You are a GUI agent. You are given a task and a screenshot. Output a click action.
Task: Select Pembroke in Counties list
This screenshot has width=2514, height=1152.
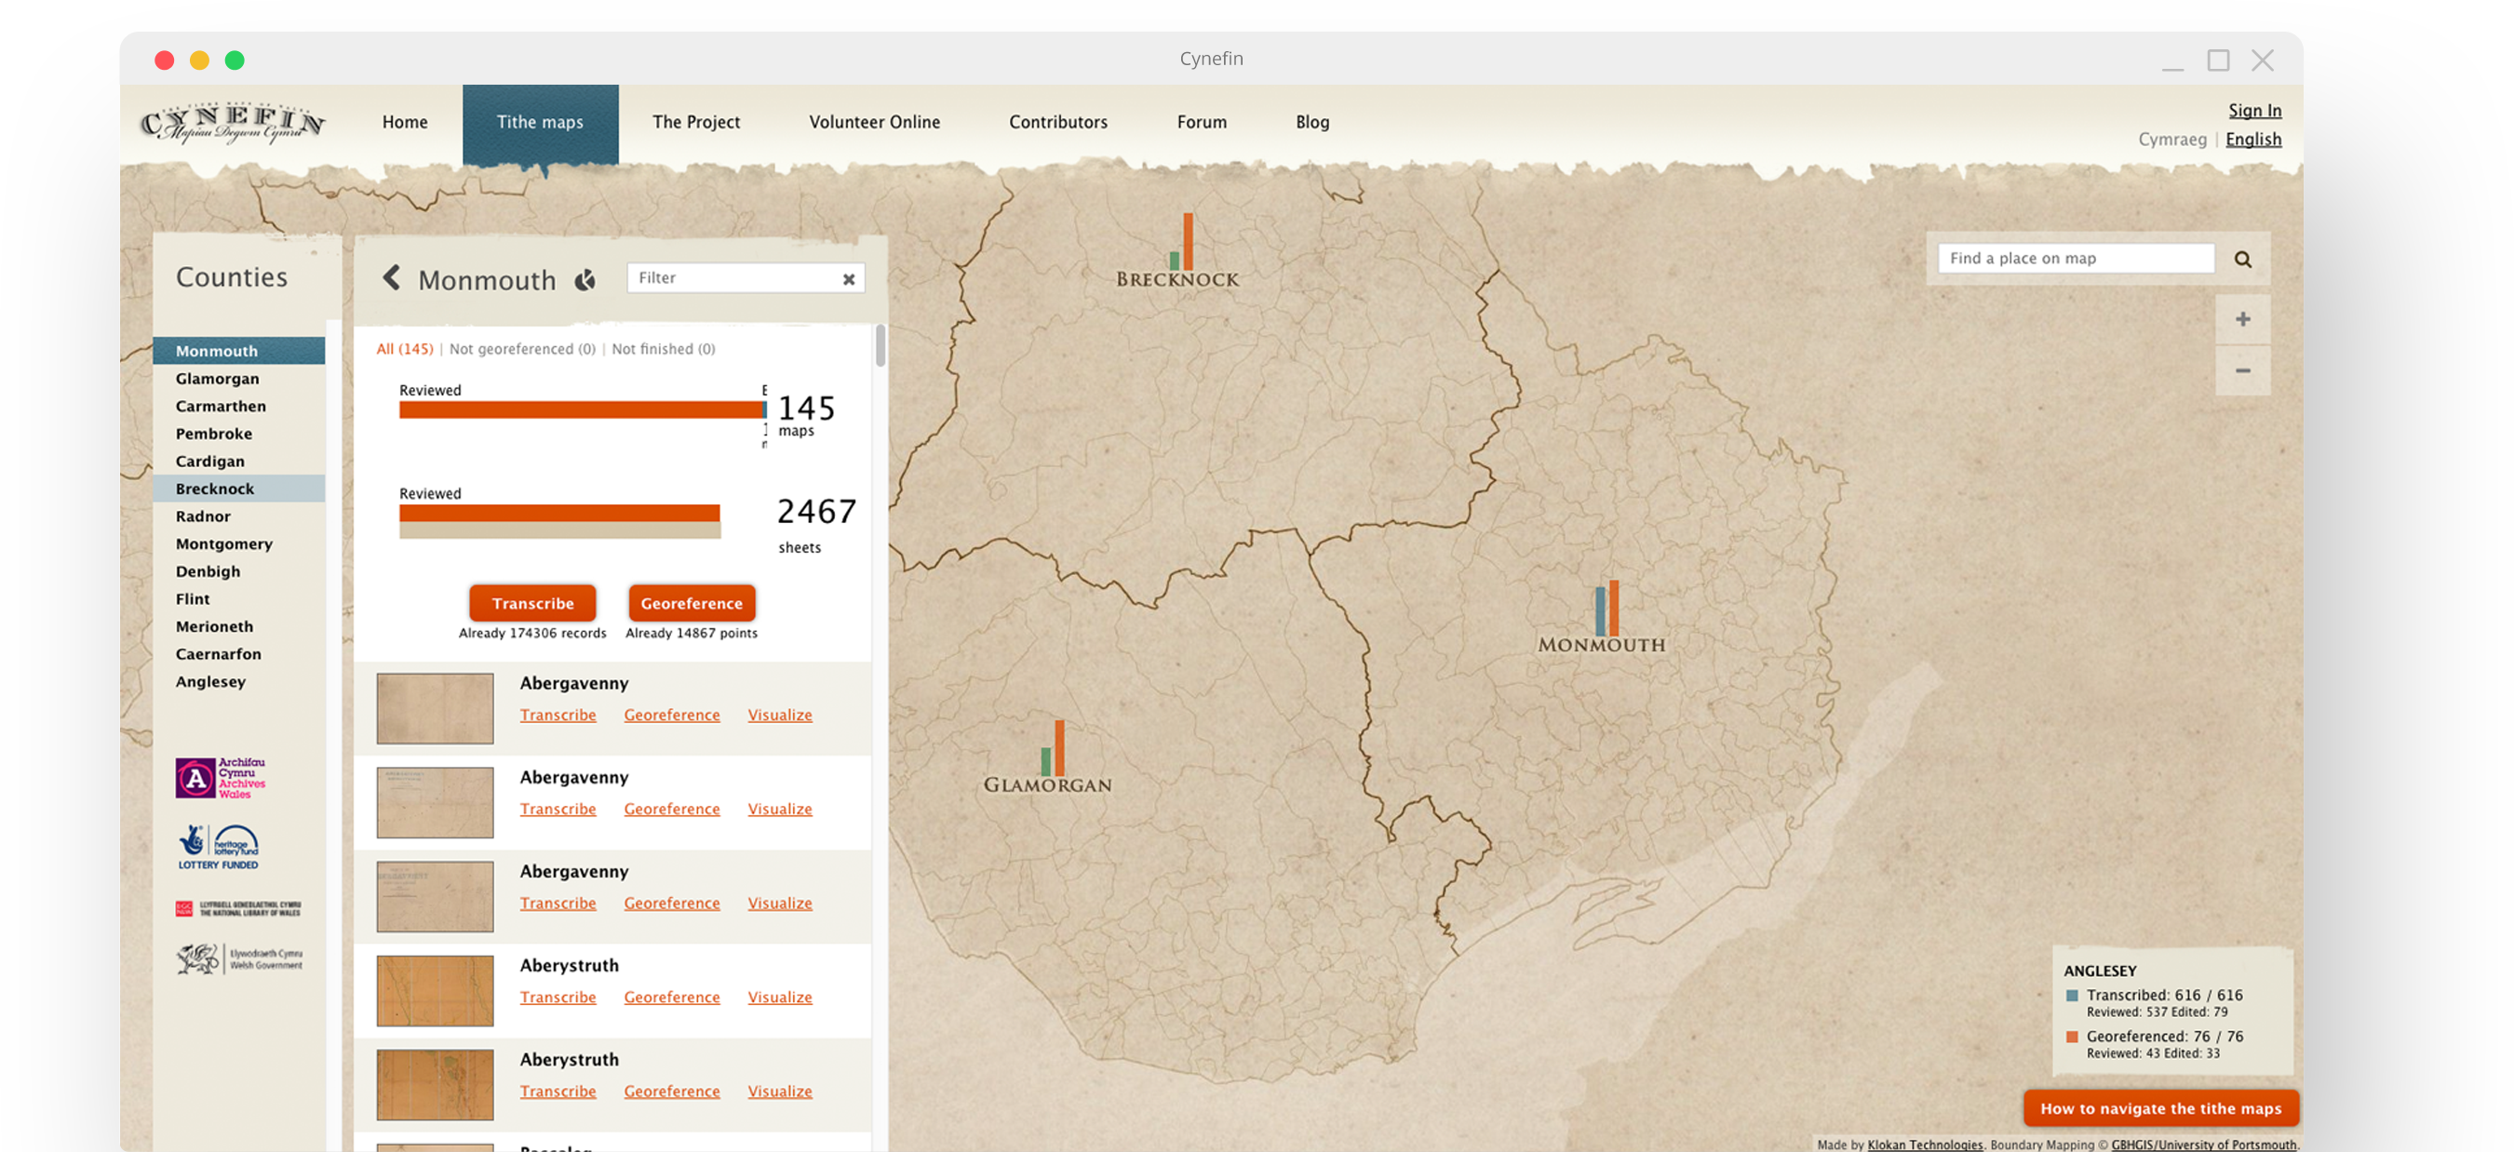[x=239, y=433]
